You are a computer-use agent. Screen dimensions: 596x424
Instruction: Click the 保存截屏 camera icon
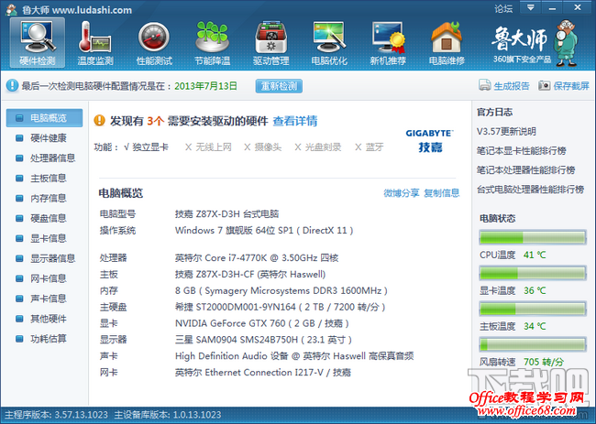click(544, 85)
